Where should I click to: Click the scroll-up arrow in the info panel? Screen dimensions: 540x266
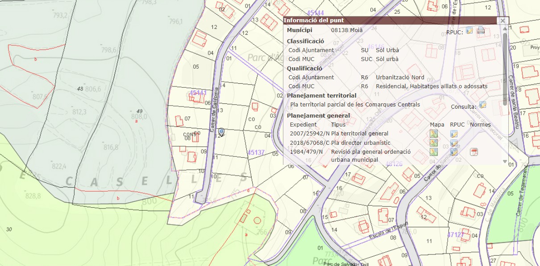point(505,28)
